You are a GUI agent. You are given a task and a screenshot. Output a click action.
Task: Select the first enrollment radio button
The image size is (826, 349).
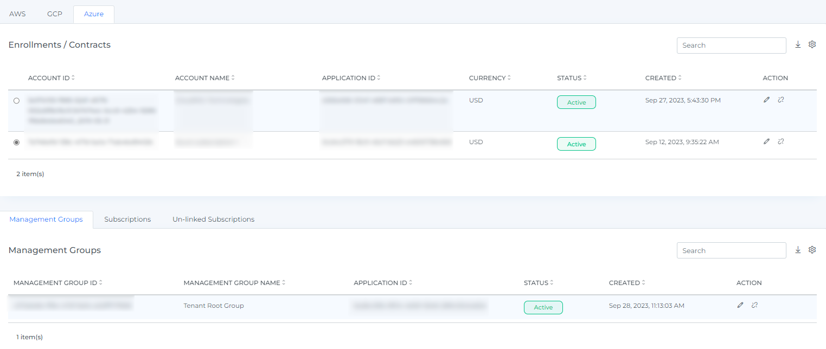tap(16, 101)
